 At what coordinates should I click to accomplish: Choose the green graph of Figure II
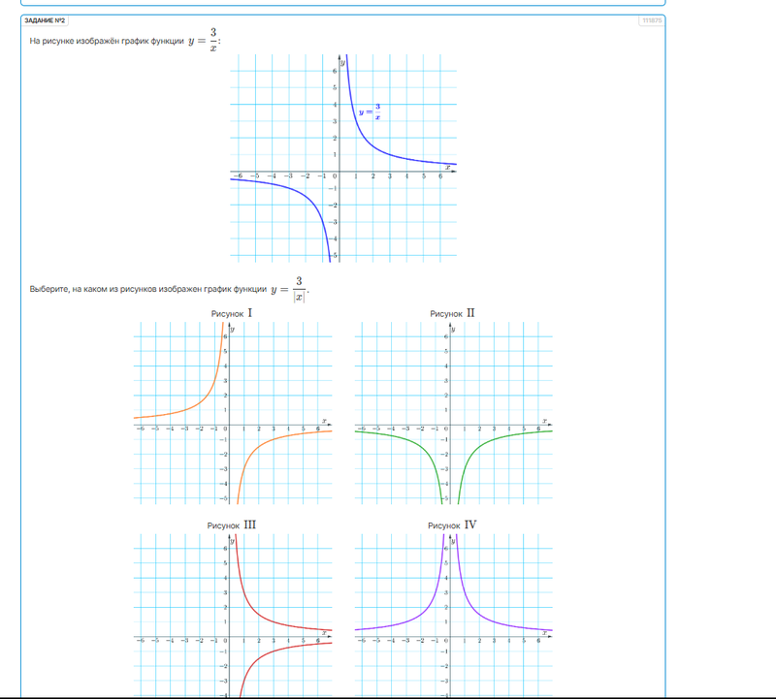click(x=453, y=412)
